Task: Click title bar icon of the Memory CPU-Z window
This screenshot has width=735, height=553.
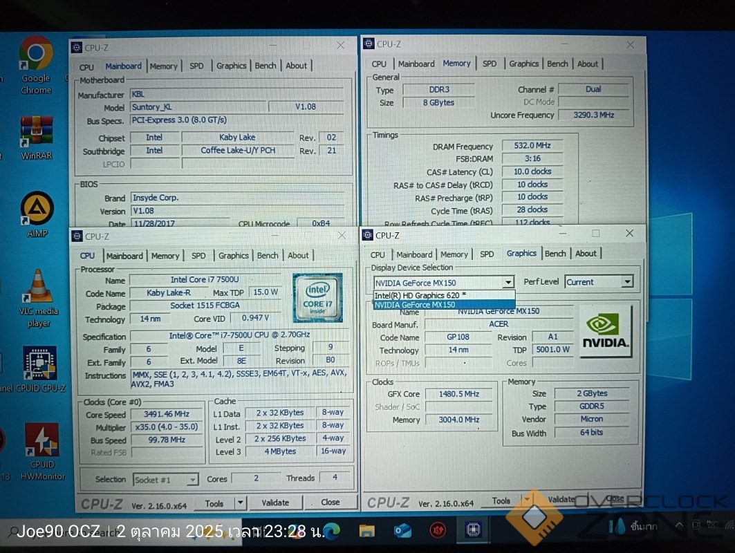Action: click(369, 44)
